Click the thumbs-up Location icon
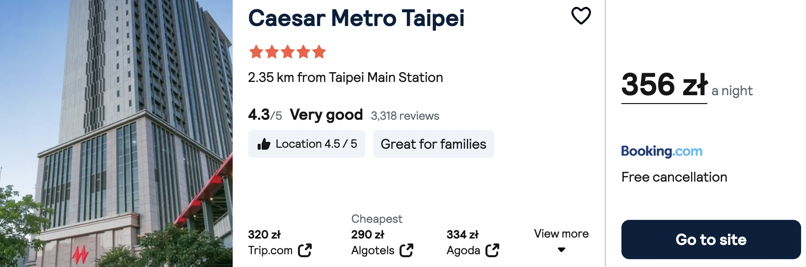Screen dimensions: 806x267 [264, 144]
